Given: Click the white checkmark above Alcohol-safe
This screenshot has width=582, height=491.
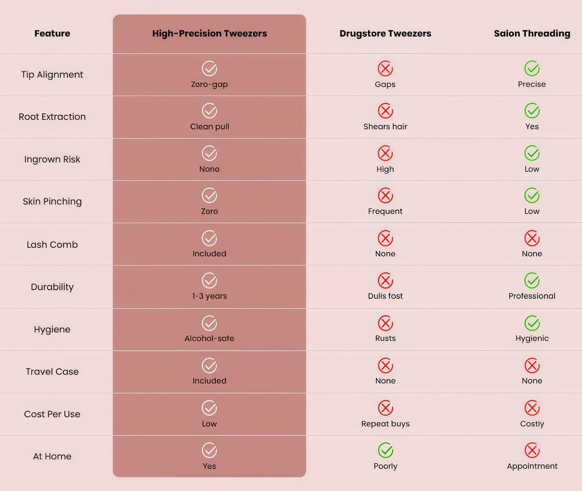Looking at the screenshot, I should pyautogui.click(x=210, y=323).
